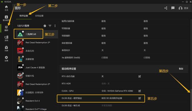Click the RTX HDR setting label

66,84
